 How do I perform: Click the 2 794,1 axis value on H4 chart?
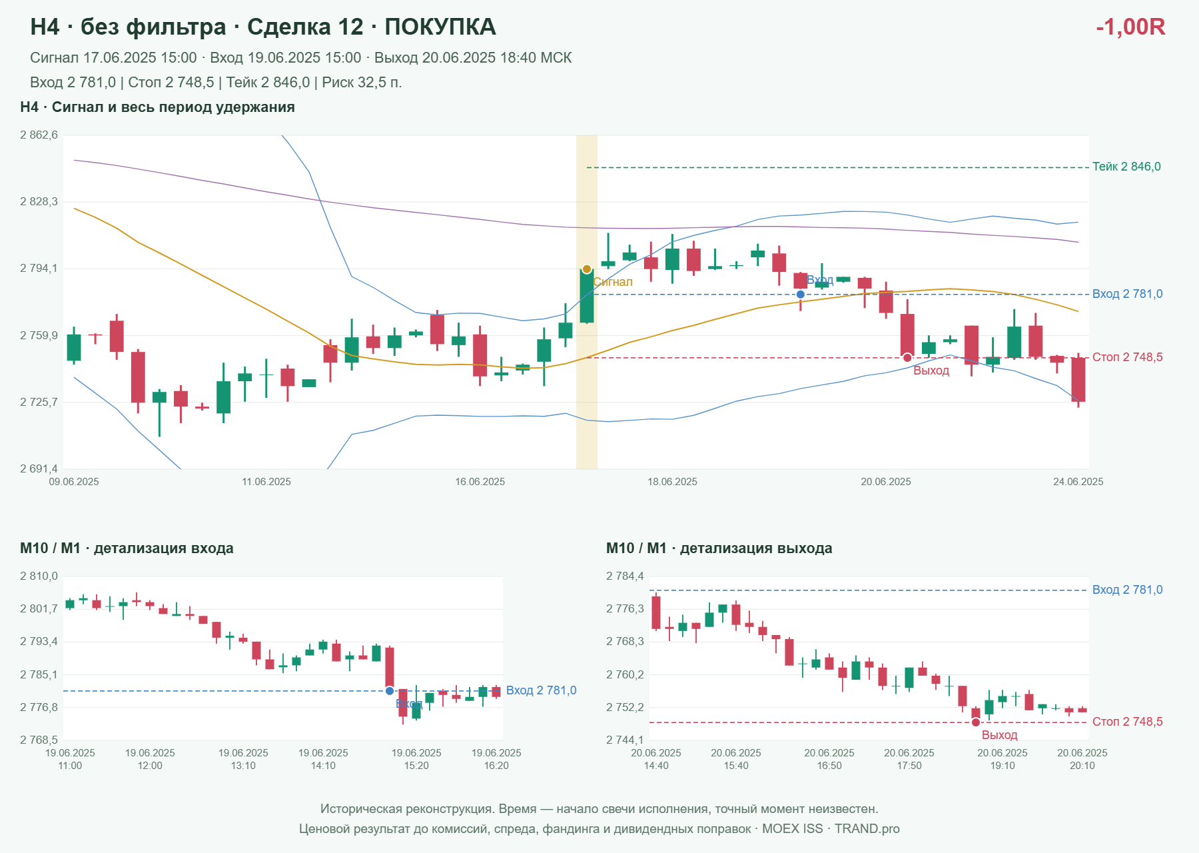coord(39,269)
